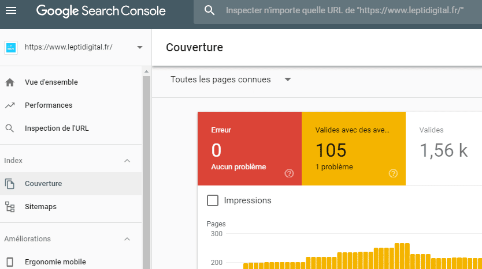The width and height of the screenshot is (482, 269).
Task: Click the leptidigital site favicon
Action: (x=11, y=48)
